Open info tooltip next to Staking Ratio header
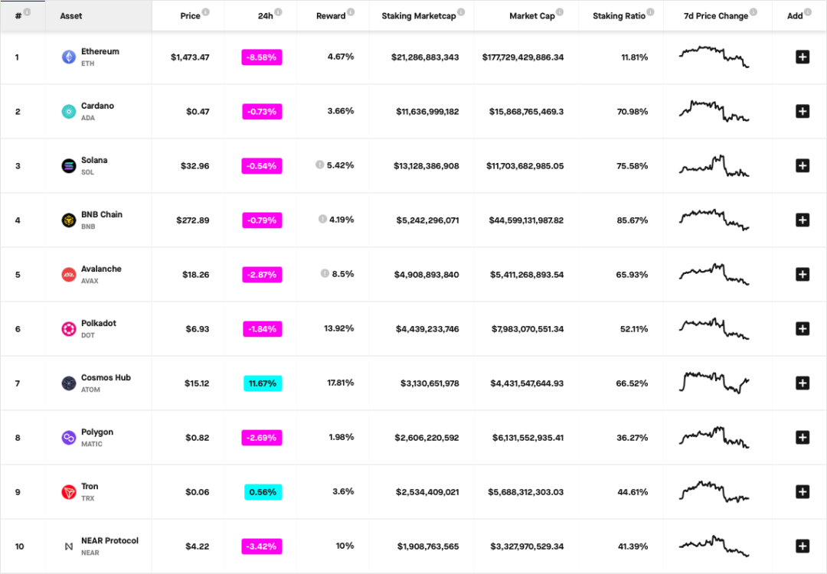827x574 pixels. (650, 11)
